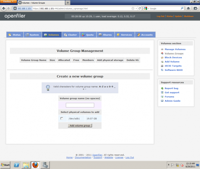Click footer Documentation link
200x169 pixels.
point(83,157)
